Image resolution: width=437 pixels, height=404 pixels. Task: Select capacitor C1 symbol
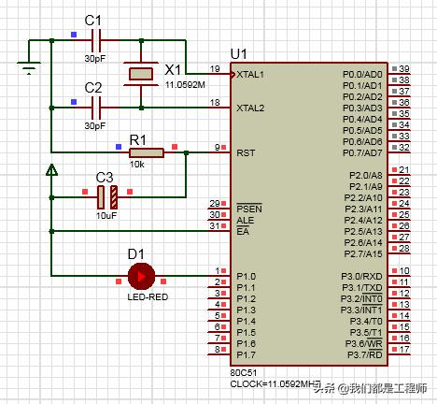[x=95, y=40]
